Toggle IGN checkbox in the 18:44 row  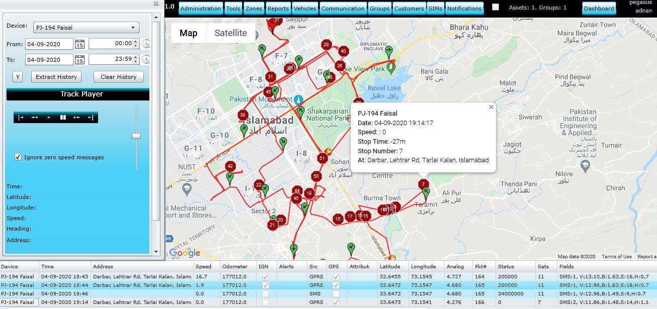[x=266, y=285]
